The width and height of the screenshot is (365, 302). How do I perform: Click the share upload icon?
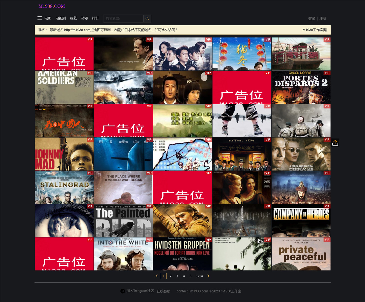point(335,143)
